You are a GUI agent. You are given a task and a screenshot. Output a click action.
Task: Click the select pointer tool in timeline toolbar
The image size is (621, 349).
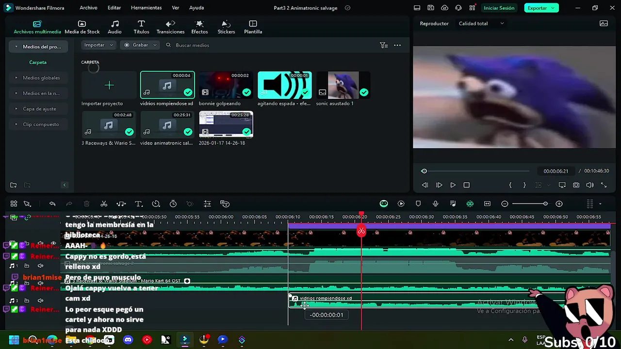click(x=27, y=204)
